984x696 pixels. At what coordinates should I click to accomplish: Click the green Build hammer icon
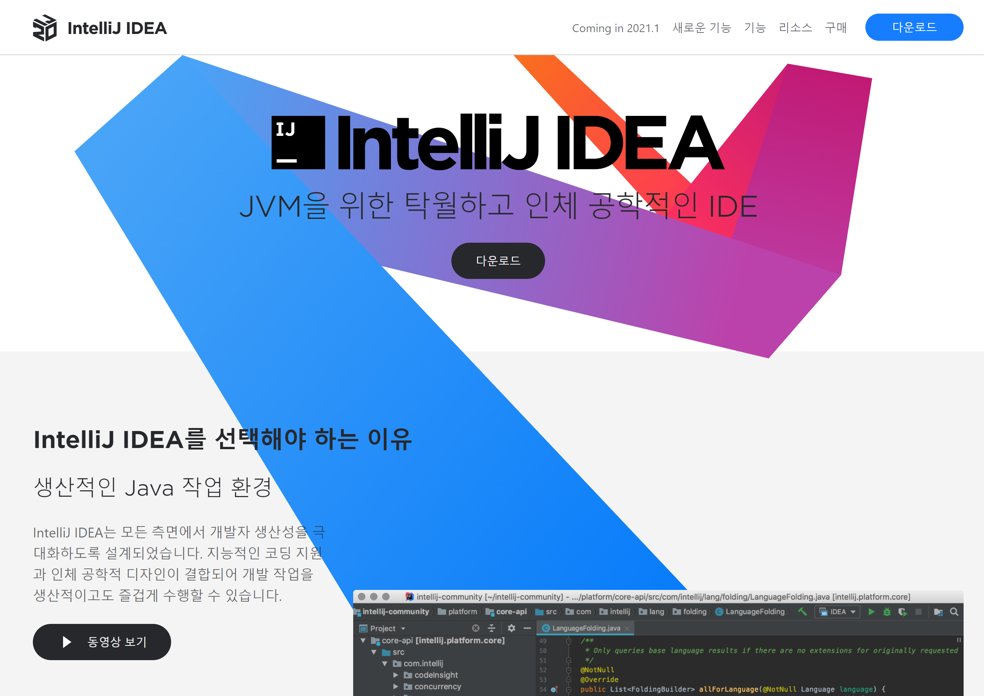click(x=802, y=611)
